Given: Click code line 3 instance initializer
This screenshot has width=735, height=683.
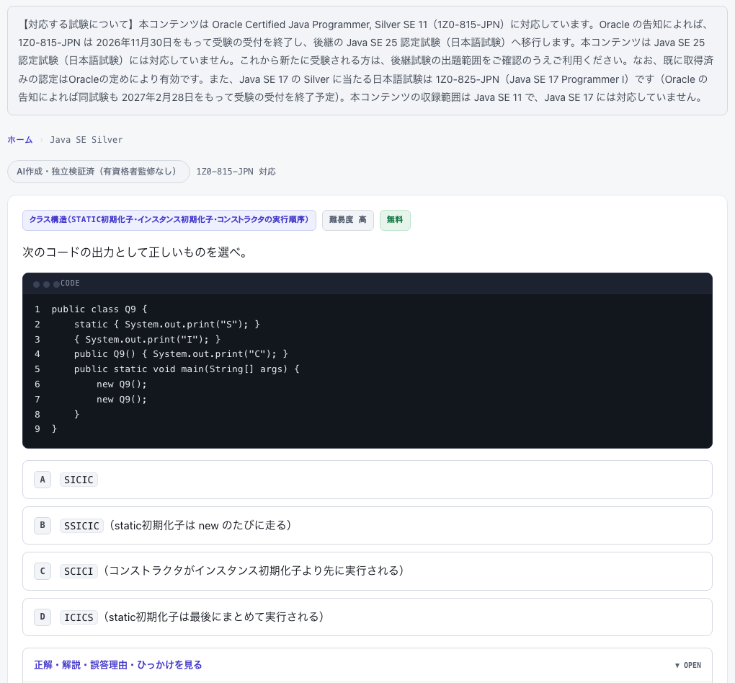Looking at the screenshot, I should 147,339.
